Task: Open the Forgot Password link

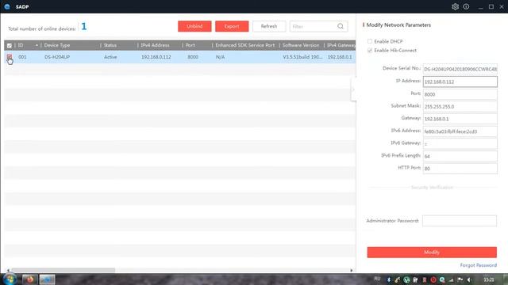Action: point(478,265)
